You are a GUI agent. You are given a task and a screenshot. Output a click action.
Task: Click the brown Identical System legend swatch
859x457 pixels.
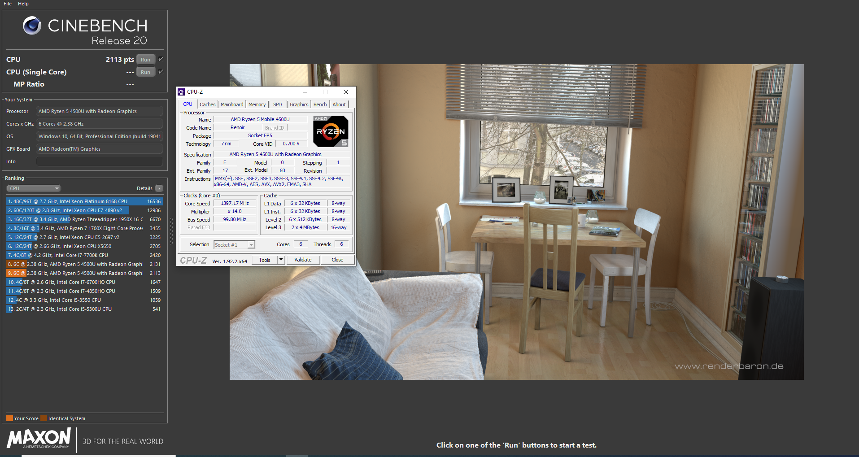[x=44, y=418]
